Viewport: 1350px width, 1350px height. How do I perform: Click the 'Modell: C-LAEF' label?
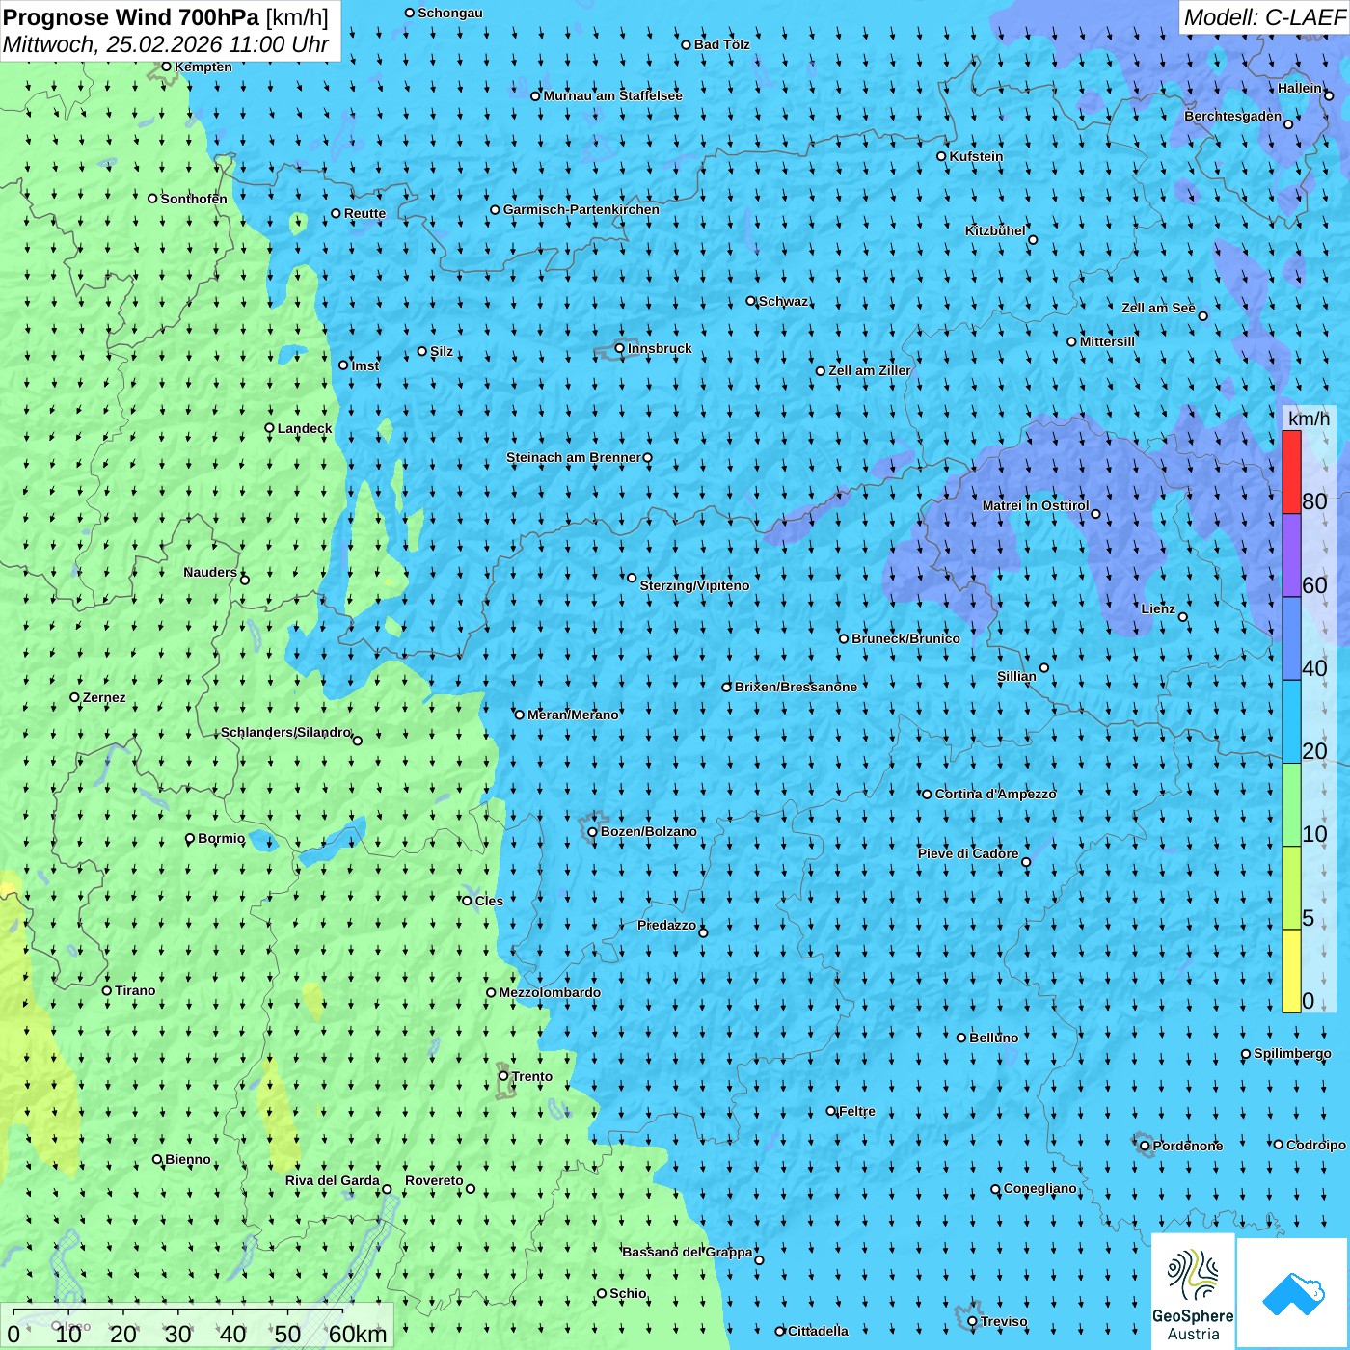[1263, 17]
